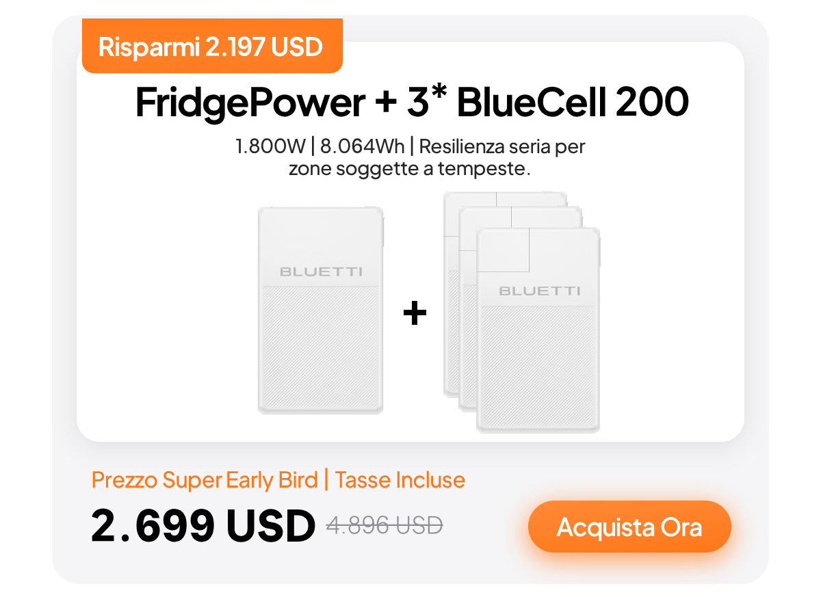Click the Acquista Ora button
The image size is (821, 597).
click(629, 527)
